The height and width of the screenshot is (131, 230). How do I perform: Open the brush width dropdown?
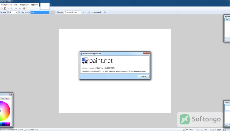16,12
